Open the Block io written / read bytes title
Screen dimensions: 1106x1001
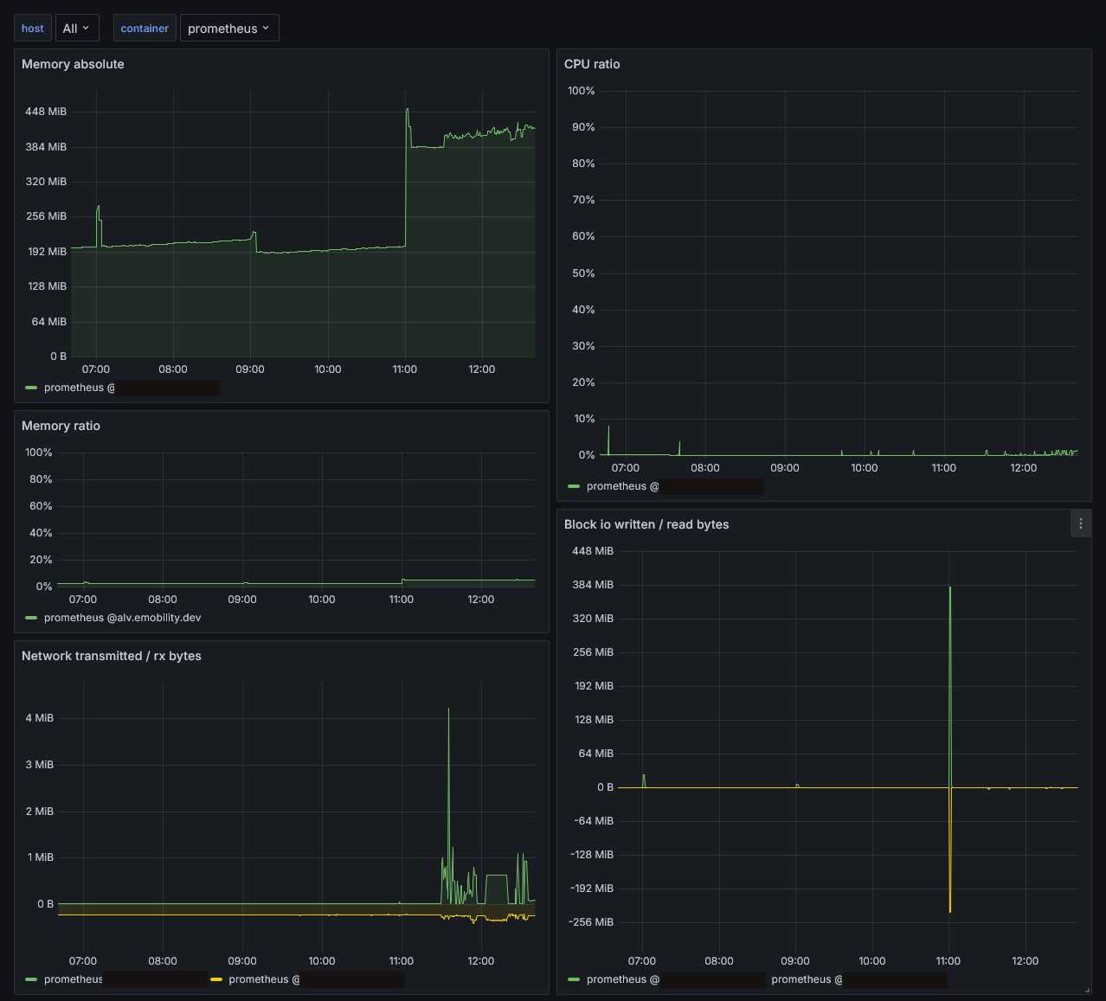[646, 524]
